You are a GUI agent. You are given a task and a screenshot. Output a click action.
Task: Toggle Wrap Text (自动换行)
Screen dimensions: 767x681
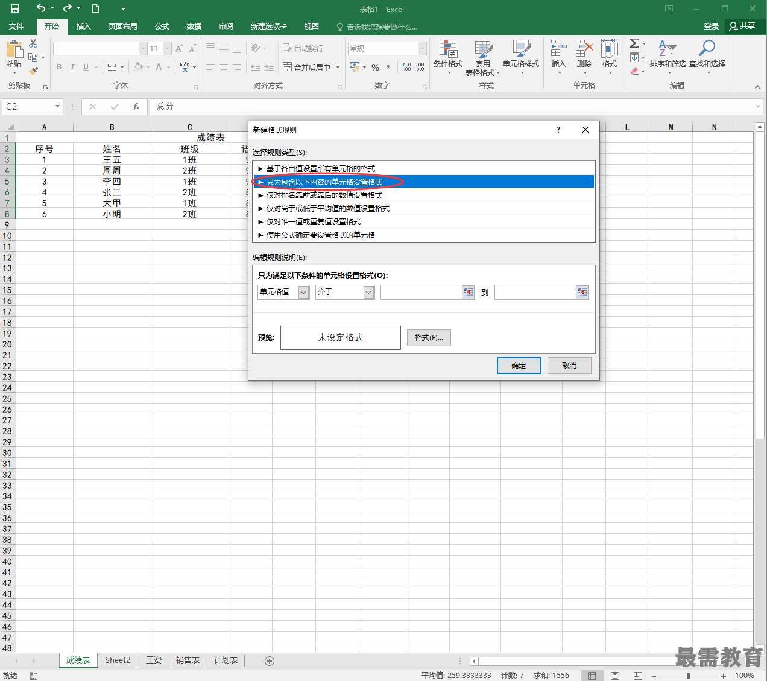pos(303,48)
